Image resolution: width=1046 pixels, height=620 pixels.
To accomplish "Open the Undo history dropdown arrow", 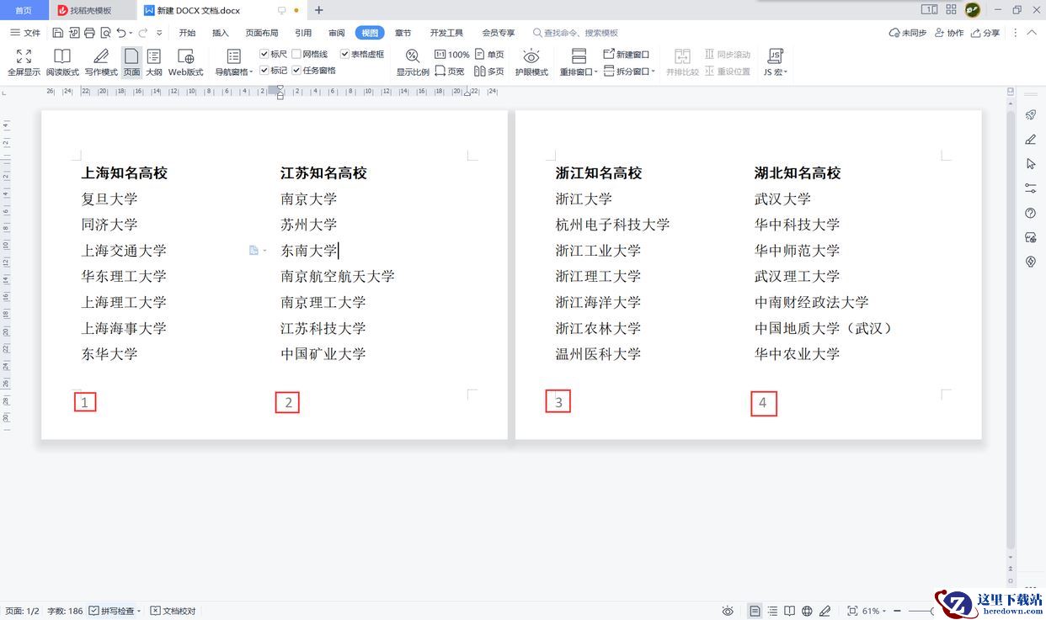I will click(132, 33).
